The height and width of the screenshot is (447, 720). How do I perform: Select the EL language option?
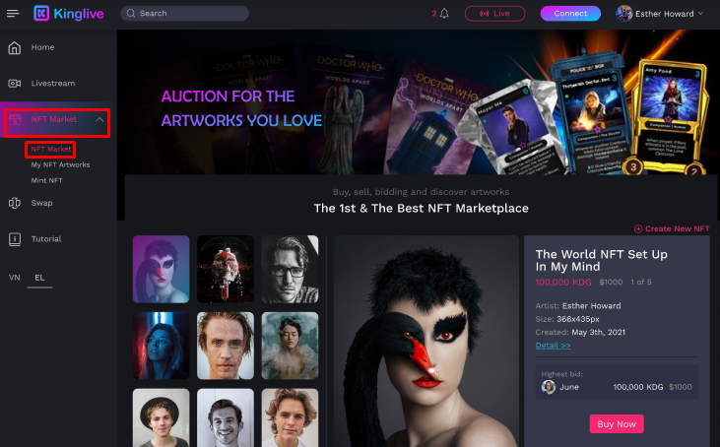[39, 278]
